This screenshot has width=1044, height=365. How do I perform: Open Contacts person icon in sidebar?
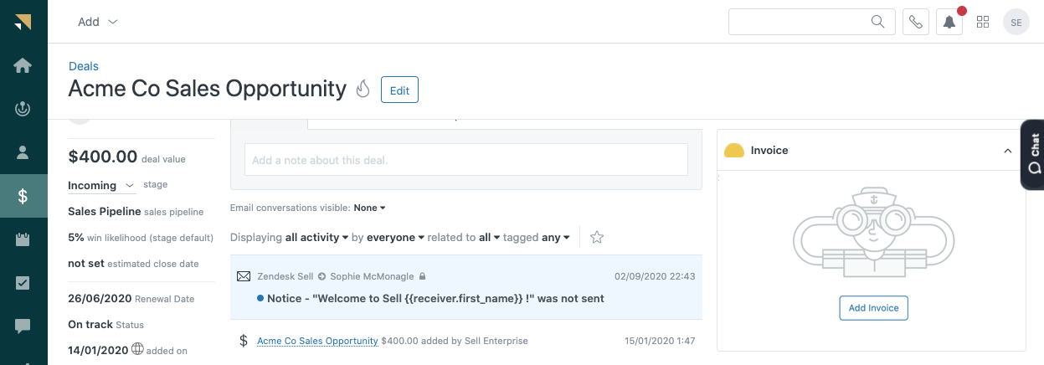[x=23, y=152]
